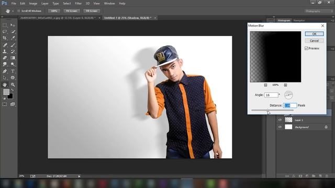Change the screen mode
Image resolution: width=335 pixels, height=188 pixels.
[13, 104]
